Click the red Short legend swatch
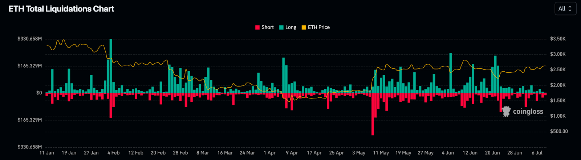The image size is (581, 160). 257,28
